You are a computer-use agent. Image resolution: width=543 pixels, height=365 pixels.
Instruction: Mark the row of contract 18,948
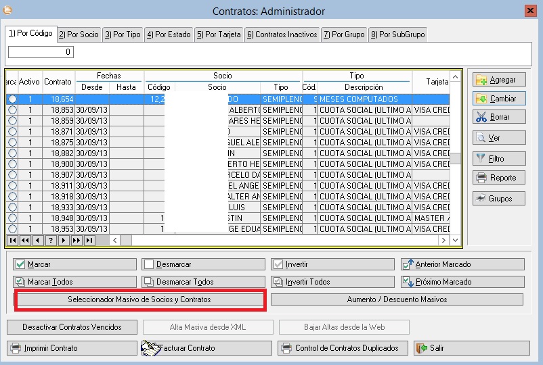coord(12,218)
